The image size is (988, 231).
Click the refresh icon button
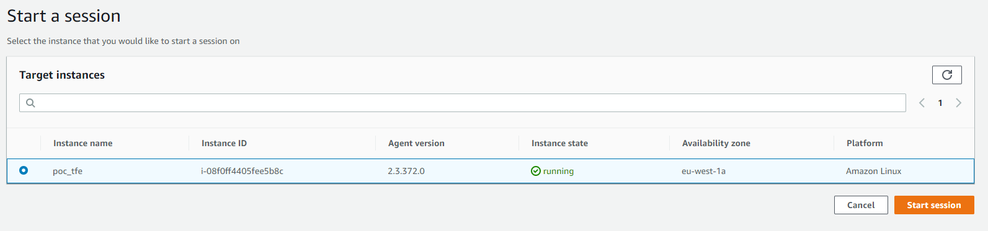point(946,75)
